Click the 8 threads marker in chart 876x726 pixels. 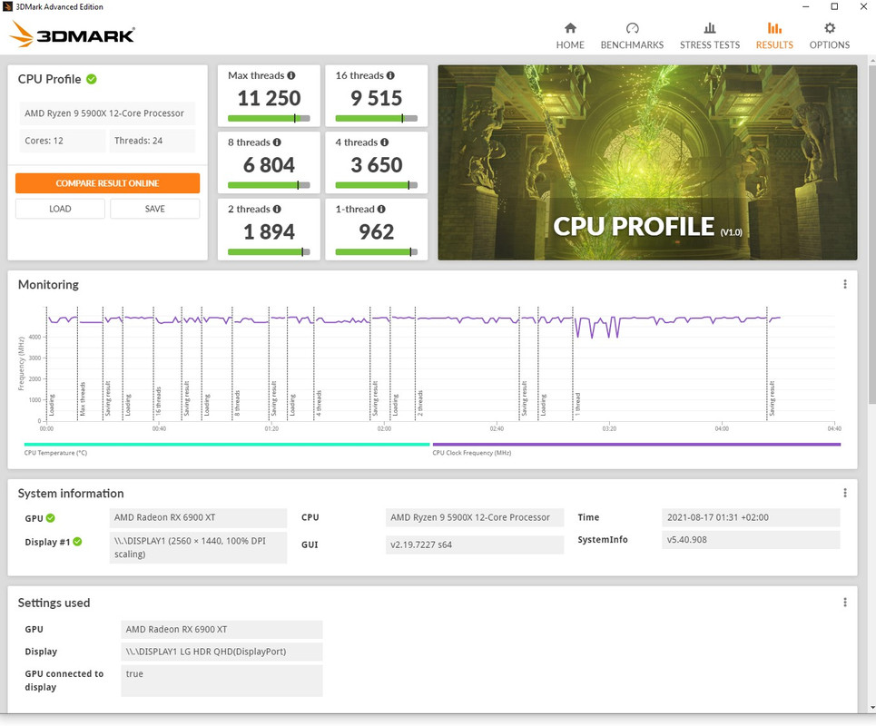(237, 403)
